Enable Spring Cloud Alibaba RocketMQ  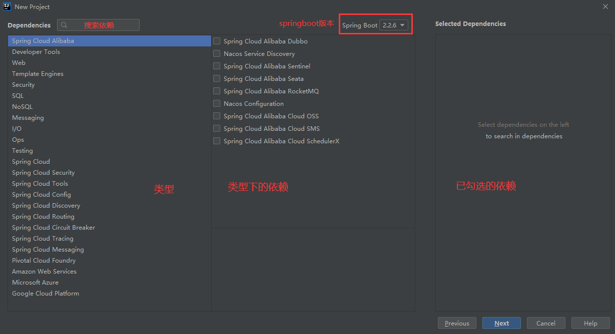click(x=217, y=91)
